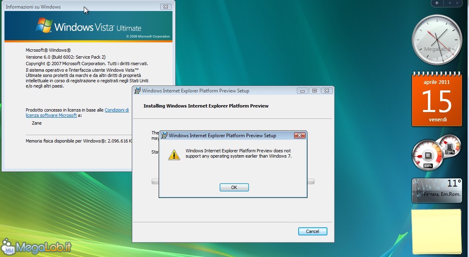Viewport: 469px width, 257px height.
Task: Open the weather gadget for Ferrara
Action: [x=437, y=191]
